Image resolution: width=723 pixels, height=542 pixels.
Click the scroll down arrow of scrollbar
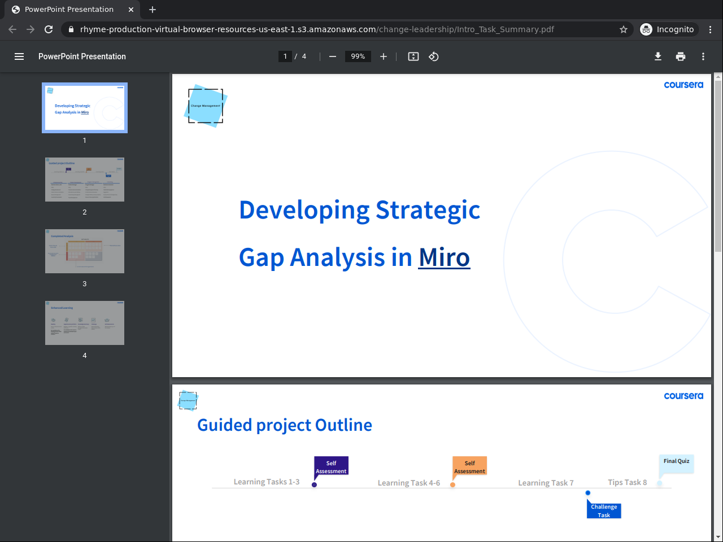718,537
